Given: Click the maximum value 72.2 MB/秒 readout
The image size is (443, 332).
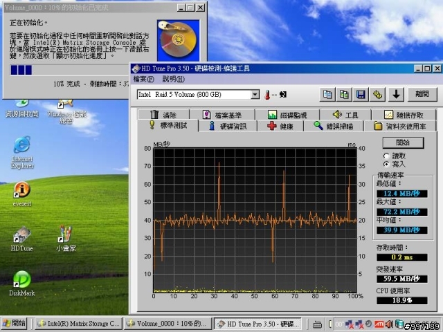Looking at the screenshot, I should coord(401,212).
